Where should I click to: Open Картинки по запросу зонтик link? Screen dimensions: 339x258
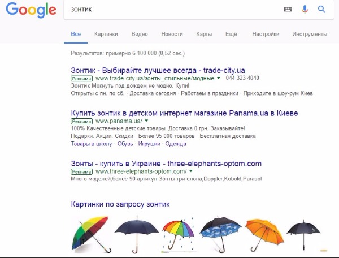[x=120, y=204]
